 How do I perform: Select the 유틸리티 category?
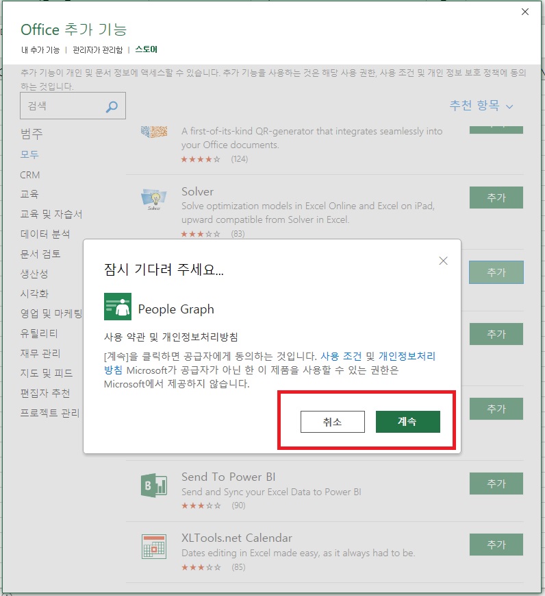(39, 333)
